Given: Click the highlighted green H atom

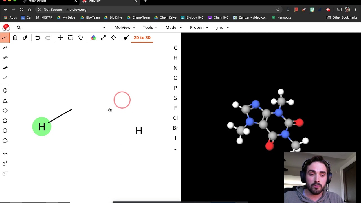Looking at the screenshot, I should click(x=42, y=127).
